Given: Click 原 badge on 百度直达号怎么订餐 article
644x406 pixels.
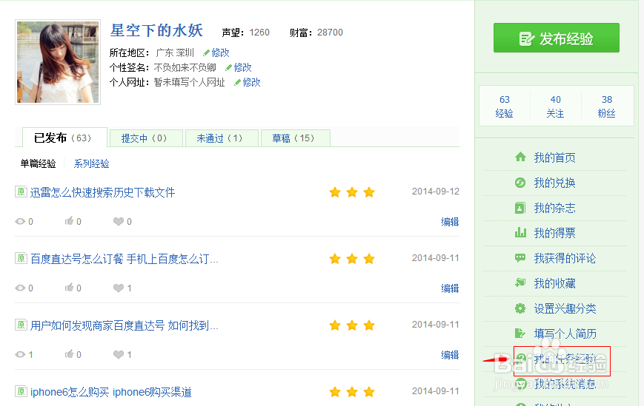Looking at the screenshot, I should tap(21, 258).
